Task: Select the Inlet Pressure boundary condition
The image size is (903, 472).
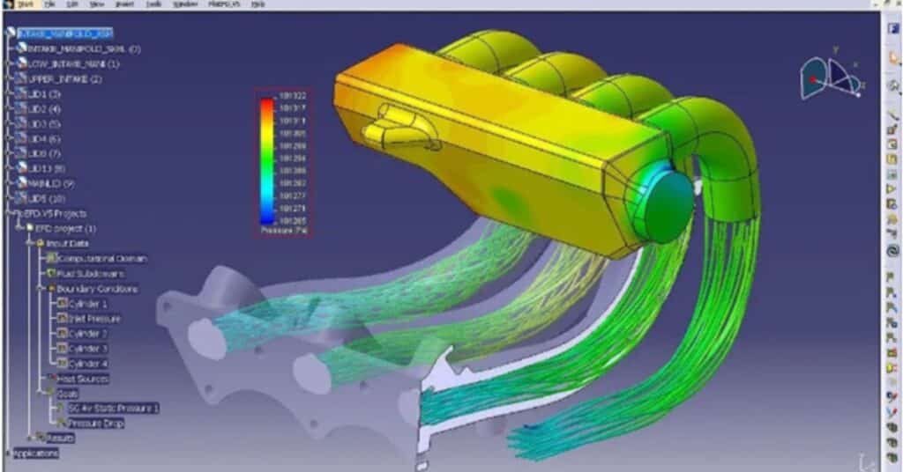Action: (x=94, y=318)
